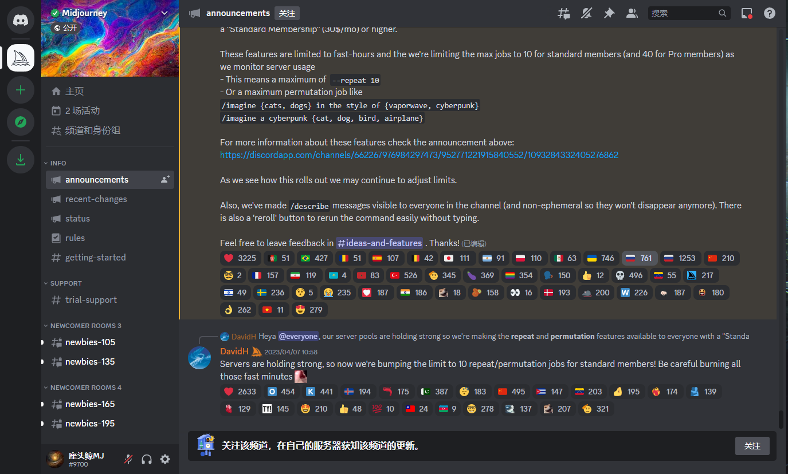Click the user avatar at bottom left
This screenshot has height=474, width=788.
click(x=55, y=459)
